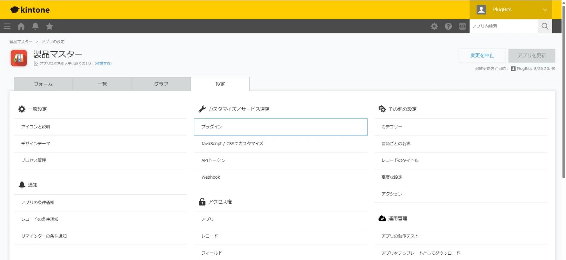The image size is (566, 260).
Task: Expand the PlugBits account dropdown arrow
Action: point(545,10)
